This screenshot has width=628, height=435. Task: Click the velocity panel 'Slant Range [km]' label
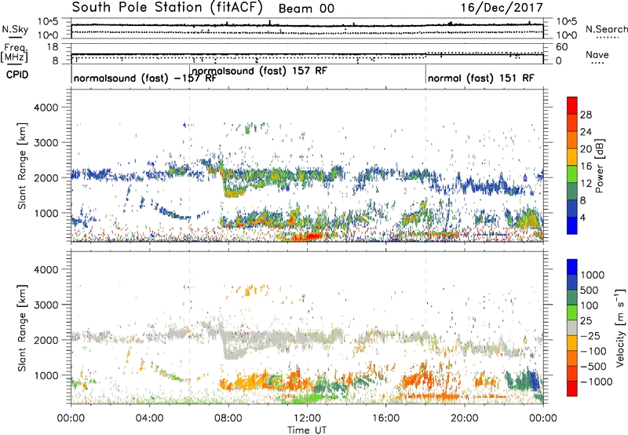click(22, 327)
